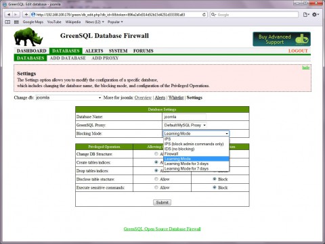The width and height of the screenshot is (325, 244).
Task: Select Allow for Create tables/indices
Action: pos(156,162)
